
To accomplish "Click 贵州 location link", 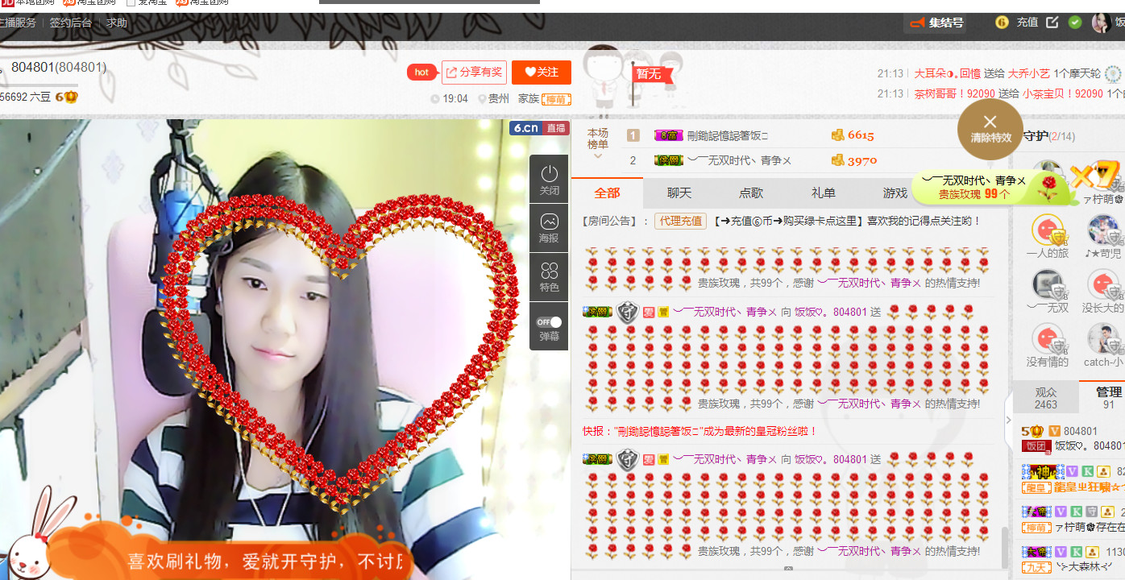I will [x=498, y=99].
